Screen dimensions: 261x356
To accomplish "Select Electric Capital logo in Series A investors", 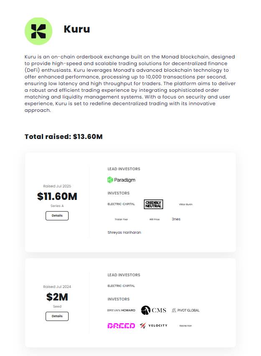I will pyautogui.click(x=121, y=204).
